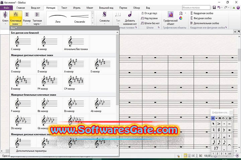This screenshot has width=241, height=160.
Task: Open the color wheel adjust-color icon
Action: 181,18
